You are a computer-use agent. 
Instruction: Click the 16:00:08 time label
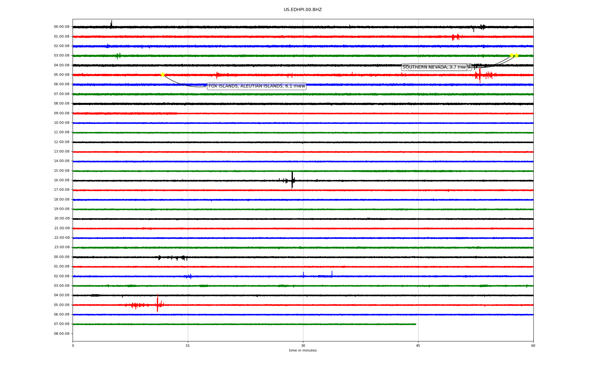point(62,180)
